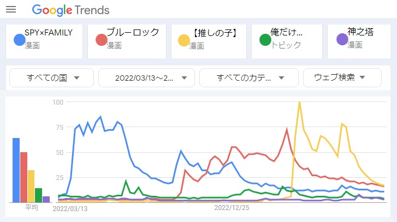Image resolution: width=397 pixels, height=222 pixels.
Task: Click the blue average bar
Action: [16, 170]
